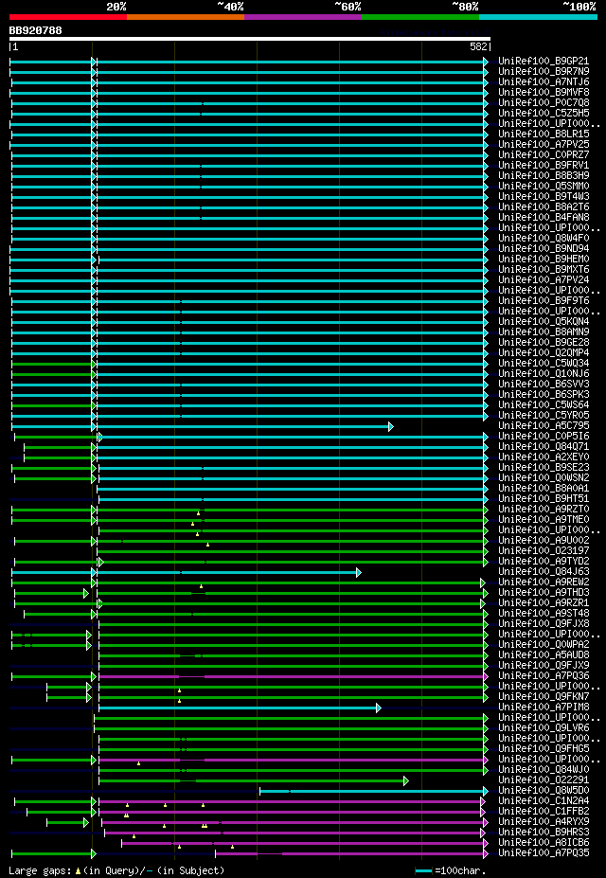
Task: Choose the UniRef100_Q2QMP4 entry
Action: [544, 353]
